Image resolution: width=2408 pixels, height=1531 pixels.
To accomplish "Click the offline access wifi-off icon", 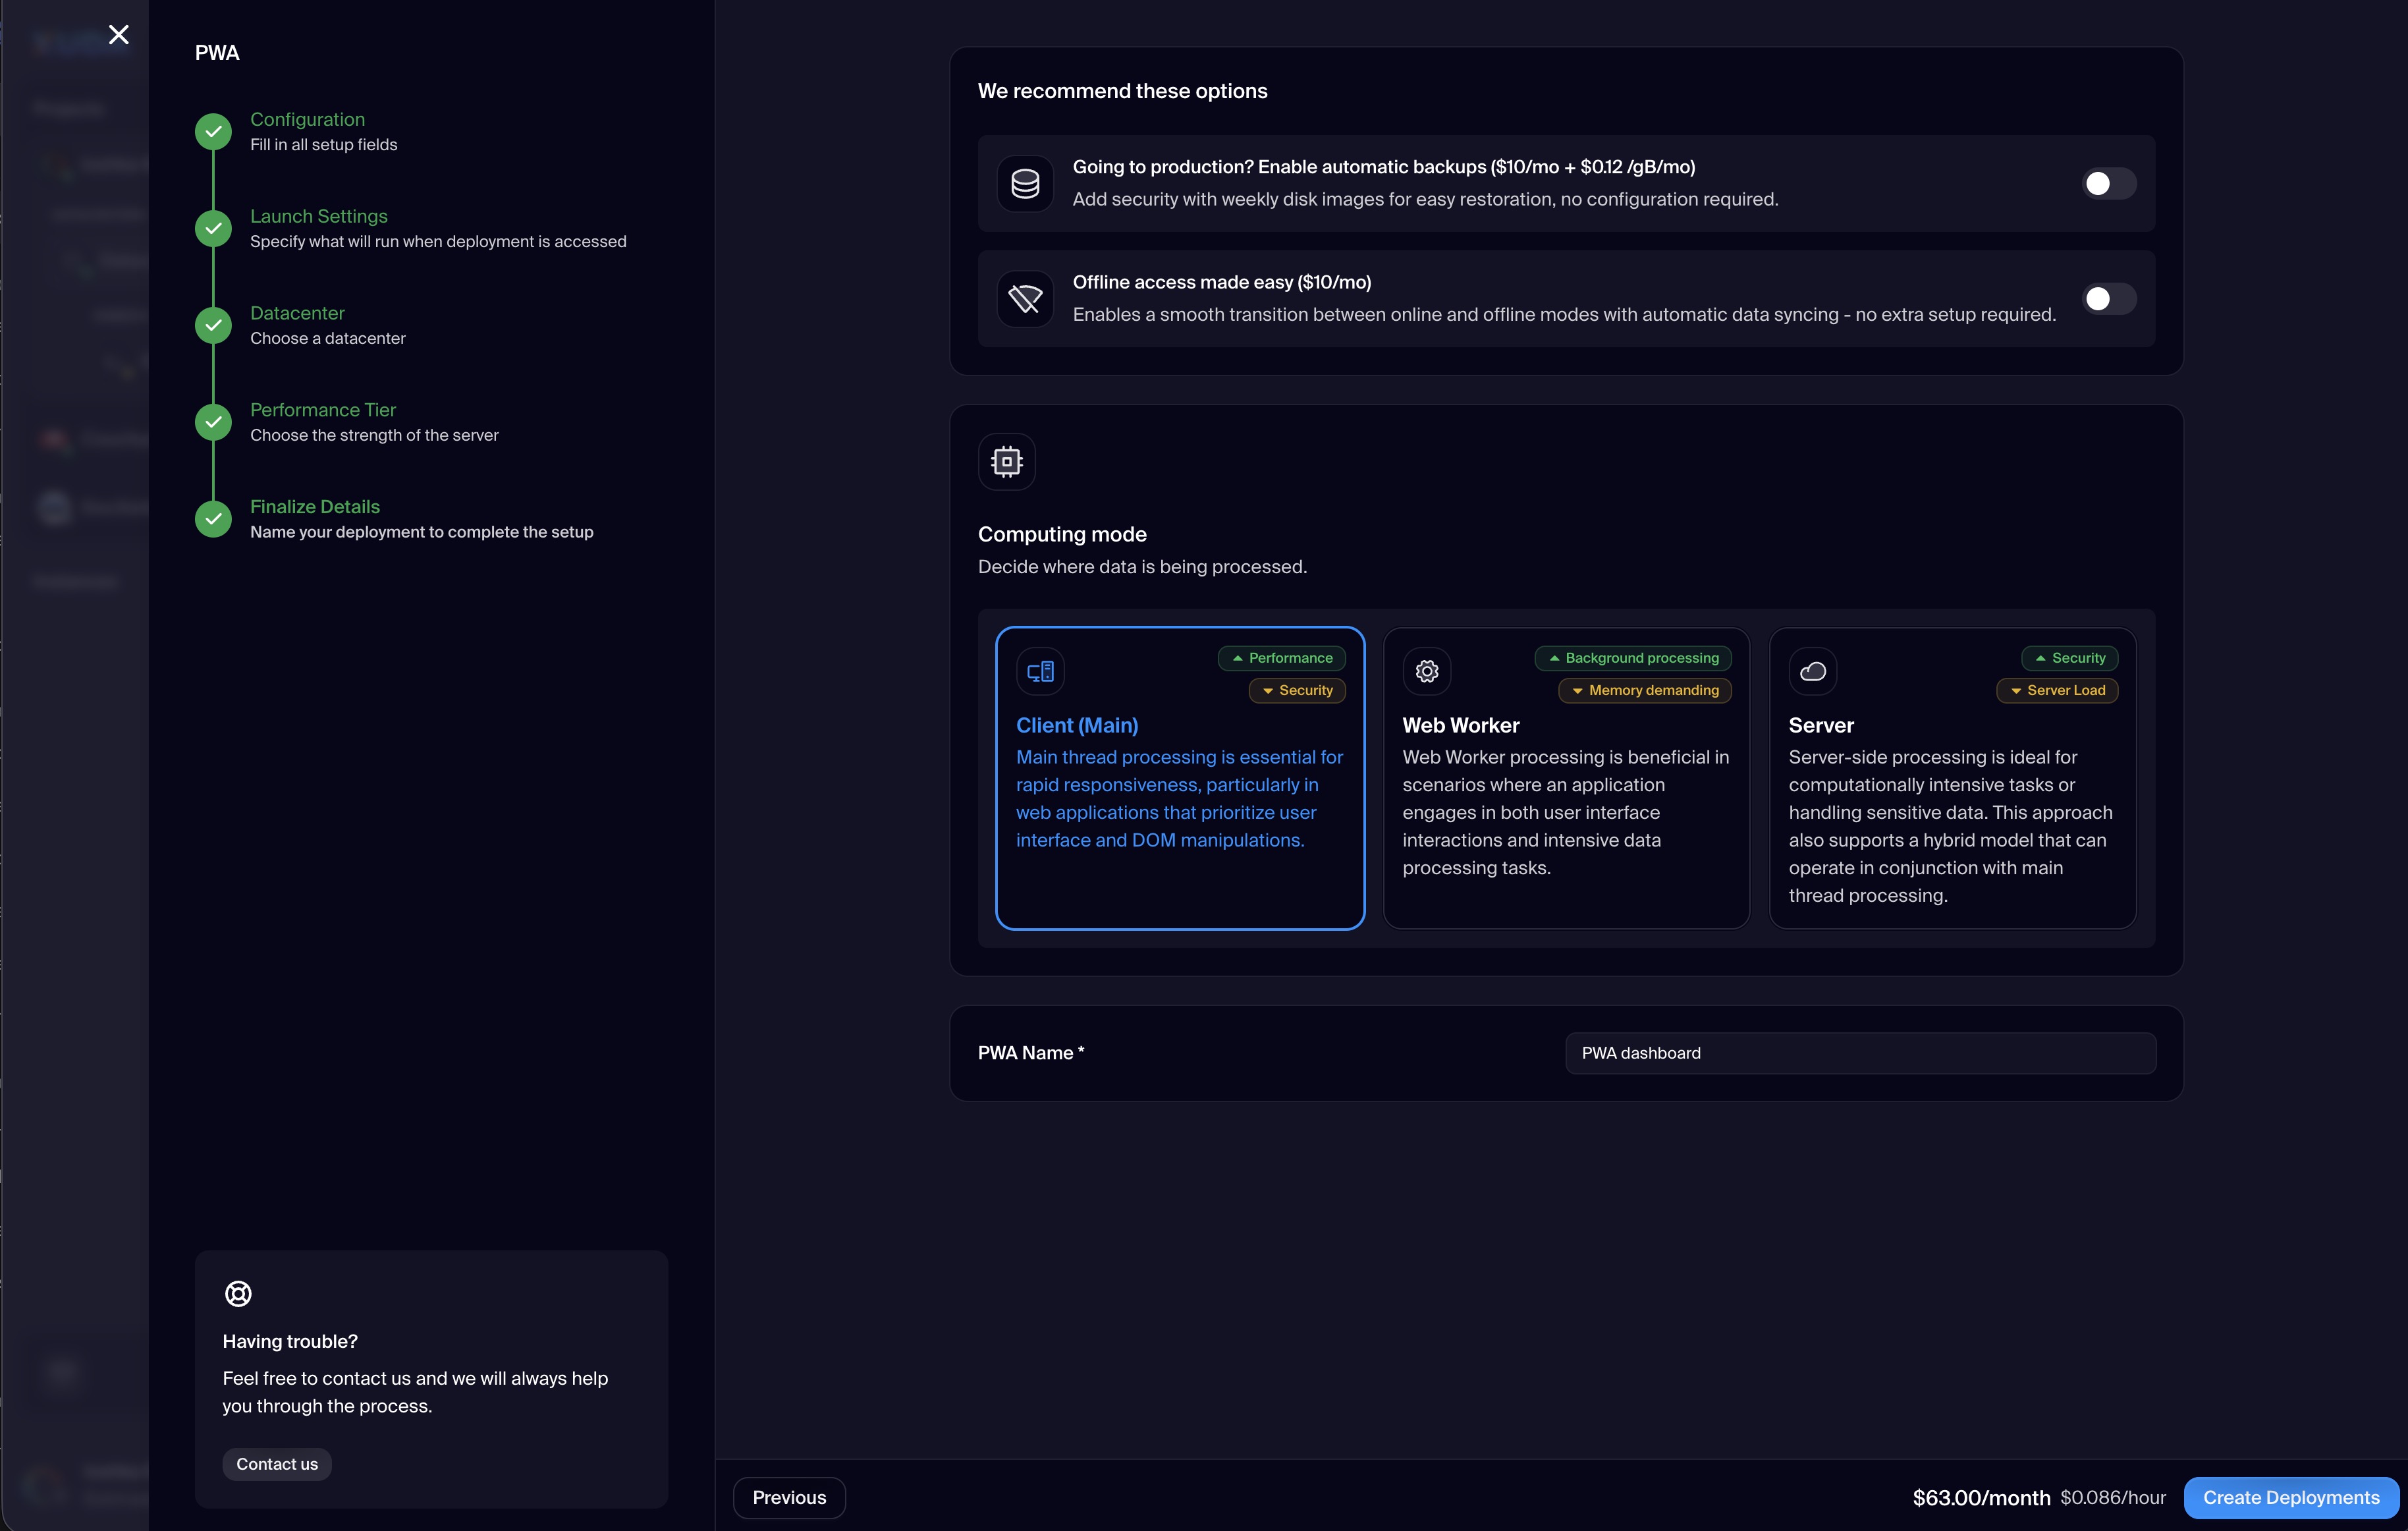I will (x=1025, y=299).
